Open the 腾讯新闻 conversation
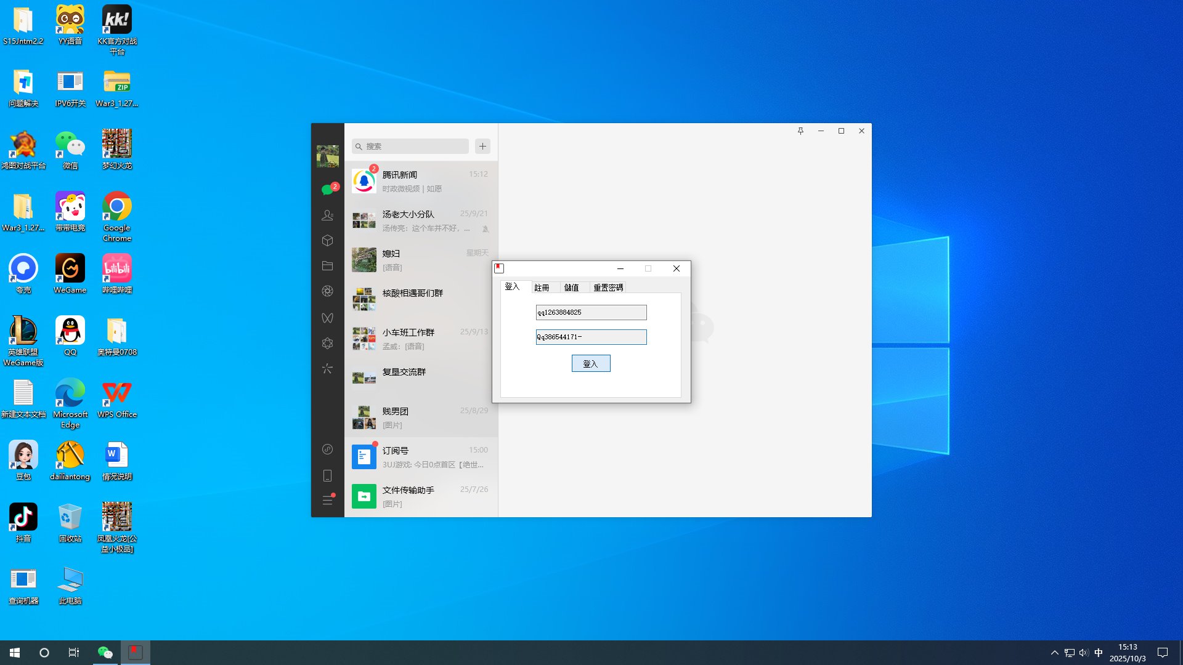 point(421,181)
